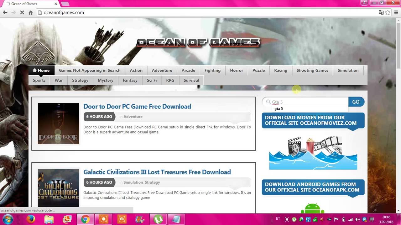
Task: Open the Racing category
Action: pyautogui.click(x=281, y=70)
